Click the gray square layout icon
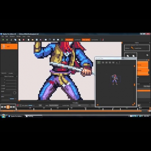The width and height of the screenshot is (151, 151). pos(54,40)
